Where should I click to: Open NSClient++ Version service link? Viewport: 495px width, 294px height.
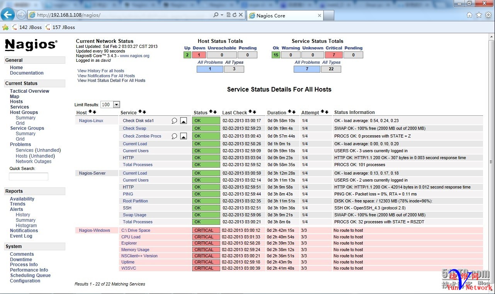pos(139,256)
